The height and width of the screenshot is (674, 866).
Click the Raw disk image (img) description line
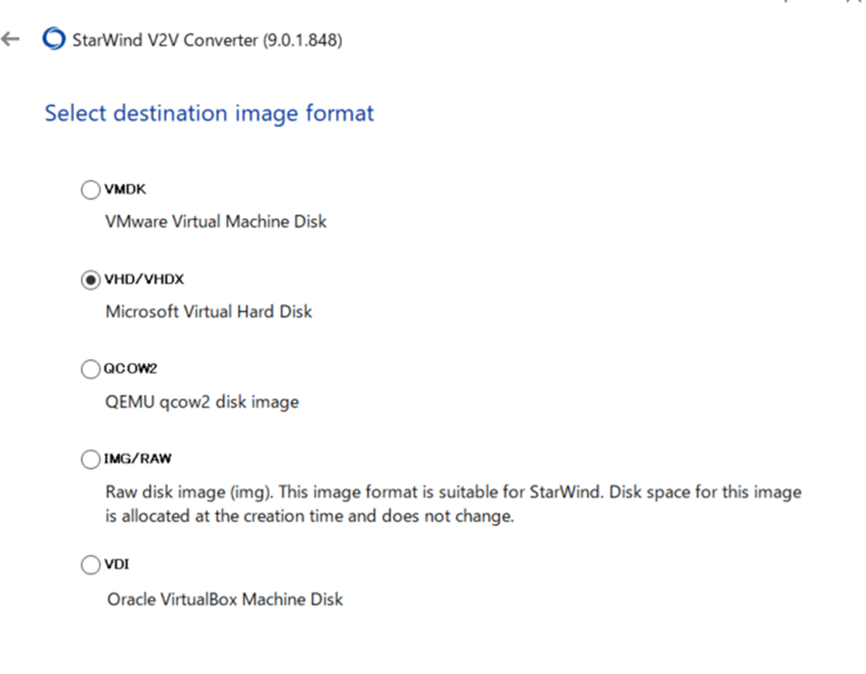pos(452,492)
